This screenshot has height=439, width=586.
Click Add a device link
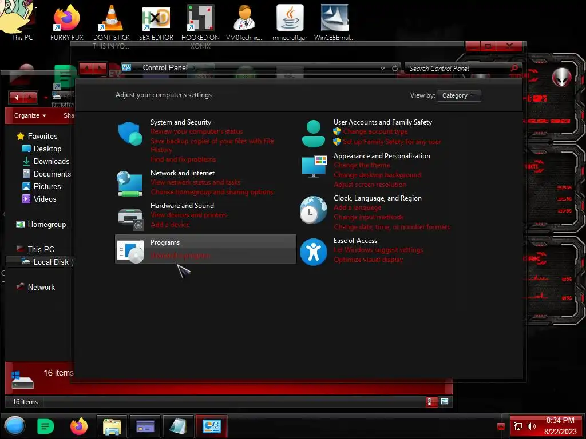click(170, 225)
